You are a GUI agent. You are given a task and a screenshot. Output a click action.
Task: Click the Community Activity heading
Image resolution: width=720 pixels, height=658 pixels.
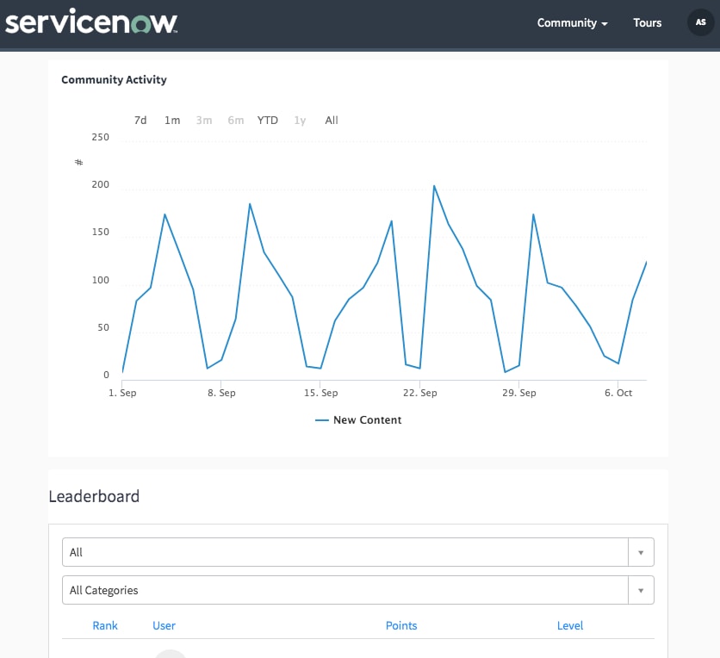[x=114, y=80]
